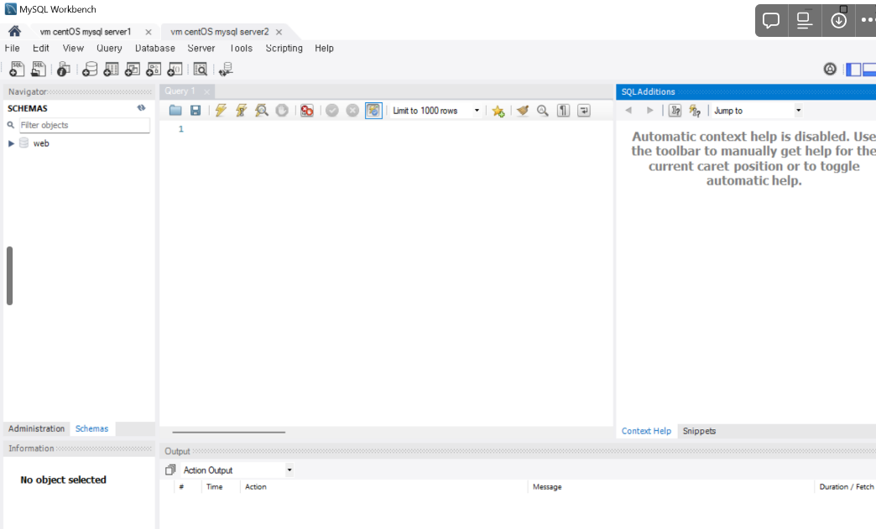Switch to the Snippets tab

click(x=699, y=431)
